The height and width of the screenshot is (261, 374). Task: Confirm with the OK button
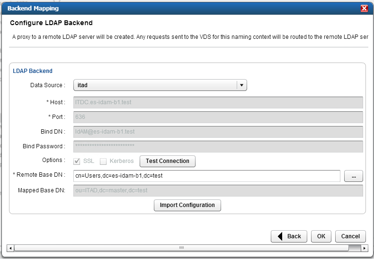tap(321, 236)
